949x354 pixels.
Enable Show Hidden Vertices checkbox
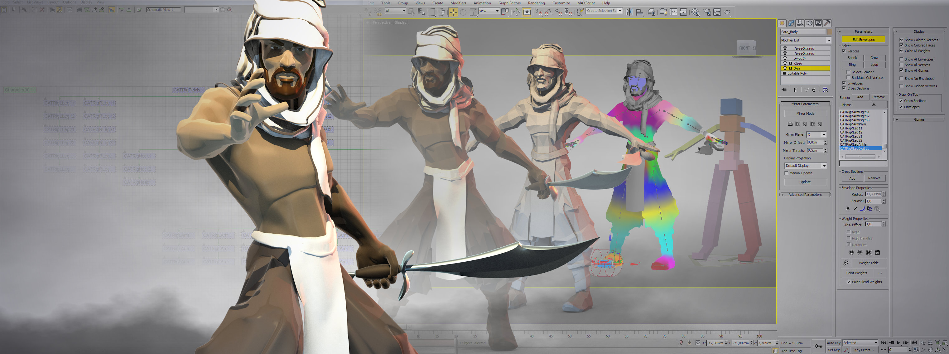[901, 86]
